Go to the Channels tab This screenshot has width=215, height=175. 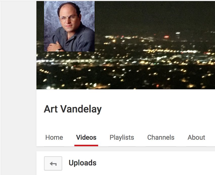coord(161,137)
